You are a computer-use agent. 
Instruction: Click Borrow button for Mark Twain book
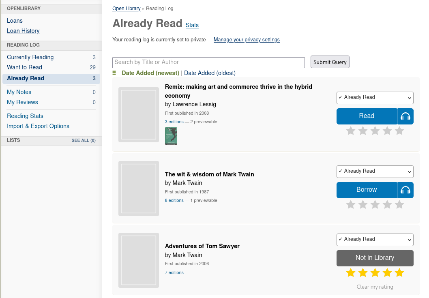367,190
